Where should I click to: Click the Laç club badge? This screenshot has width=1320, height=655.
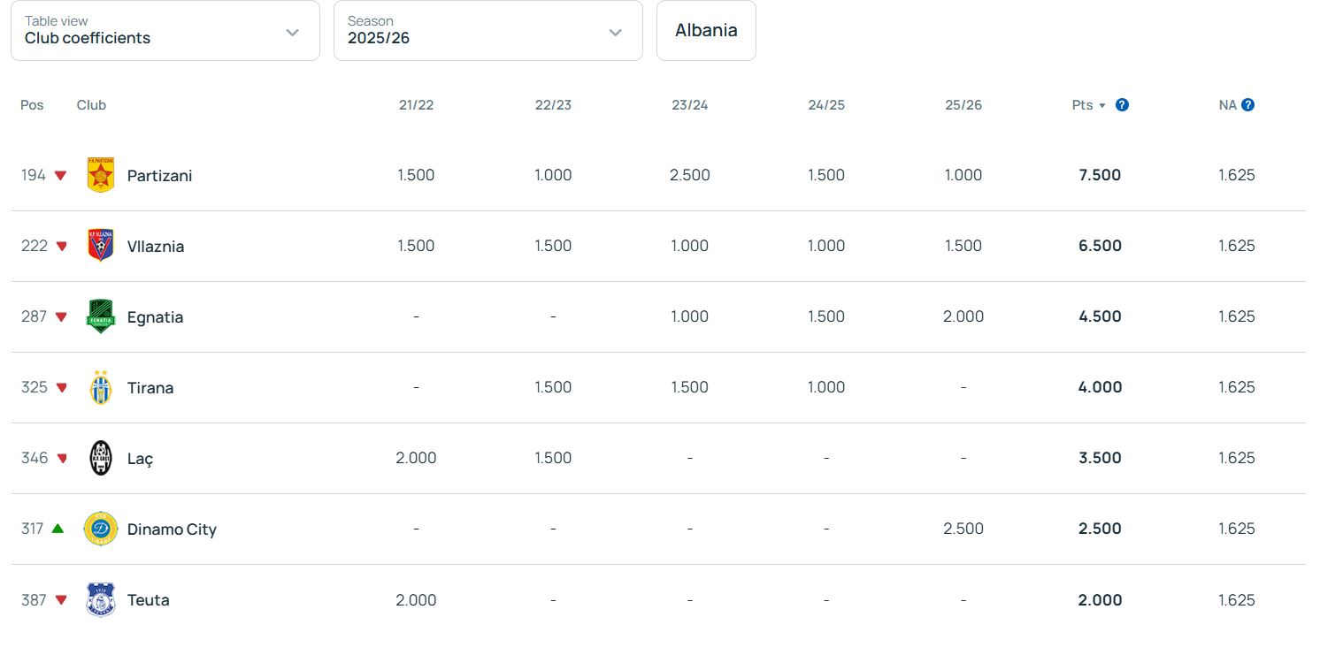click(x=101, y=458)
